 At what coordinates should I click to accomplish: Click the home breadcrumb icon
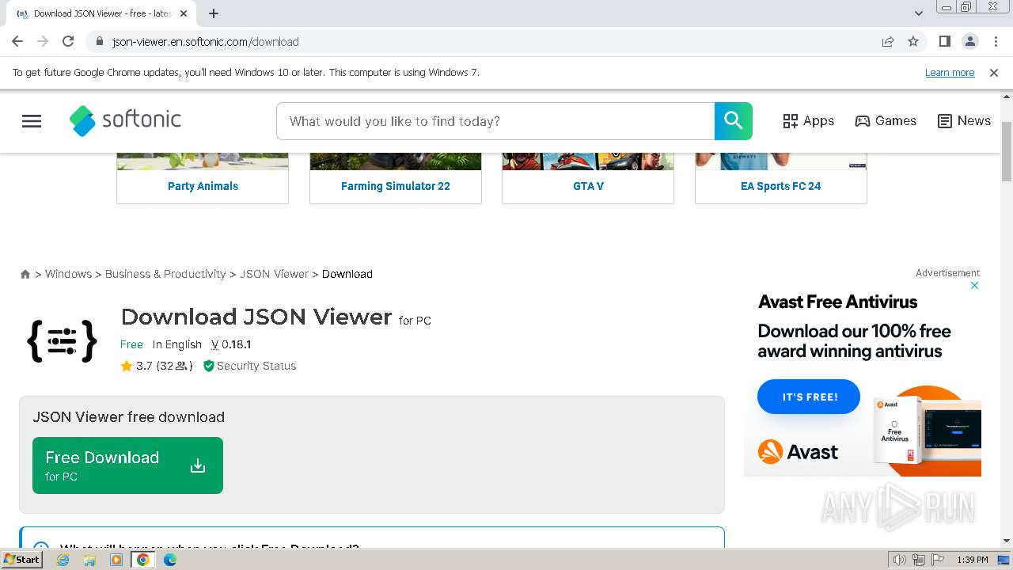click(x=25, y=274)
